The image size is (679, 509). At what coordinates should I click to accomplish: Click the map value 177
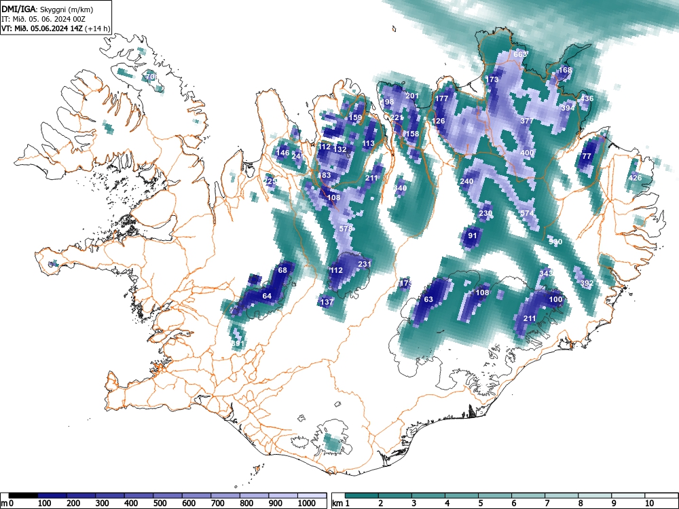click(x=441, y=98)
